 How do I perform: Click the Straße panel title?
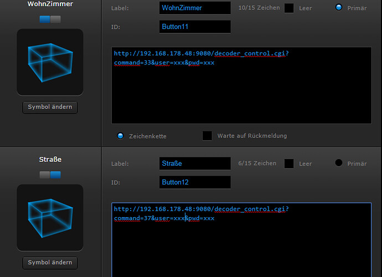[x=50, y=160]
